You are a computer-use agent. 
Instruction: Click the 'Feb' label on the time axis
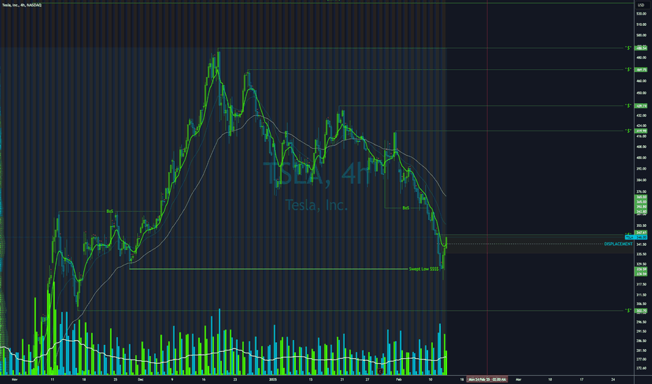[x=399, y=379]
